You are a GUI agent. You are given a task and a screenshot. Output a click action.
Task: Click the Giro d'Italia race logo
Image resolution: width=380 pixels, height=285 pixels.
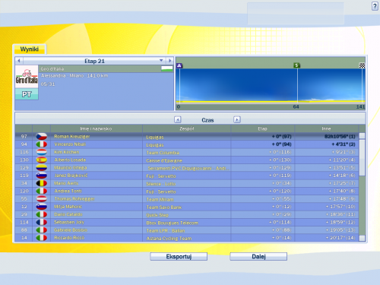(x=27, y=77)
